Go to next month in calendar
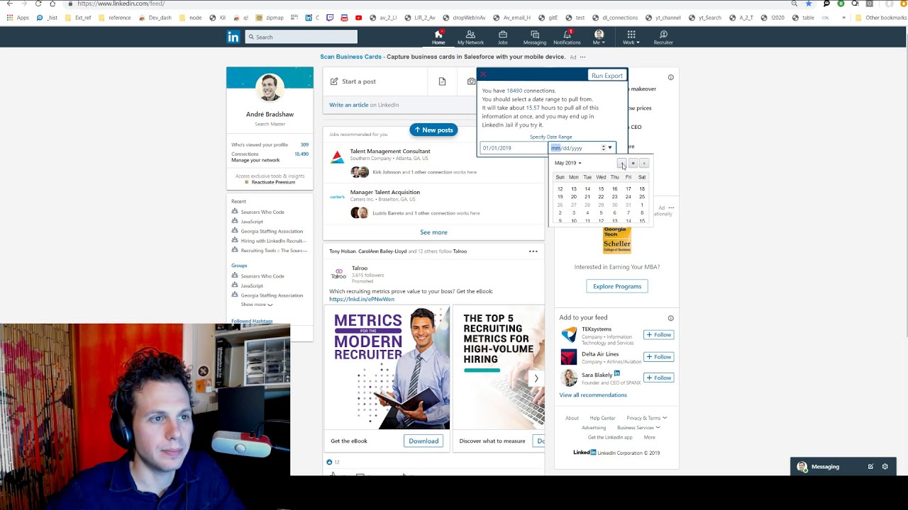This screenshot has width=908, height=510. tap(644, 164)
